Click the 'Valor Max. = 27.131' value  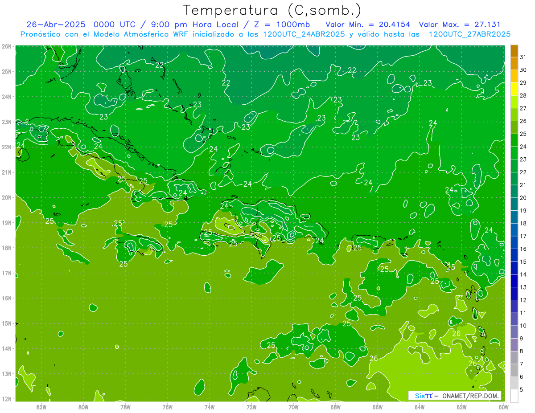460,25
